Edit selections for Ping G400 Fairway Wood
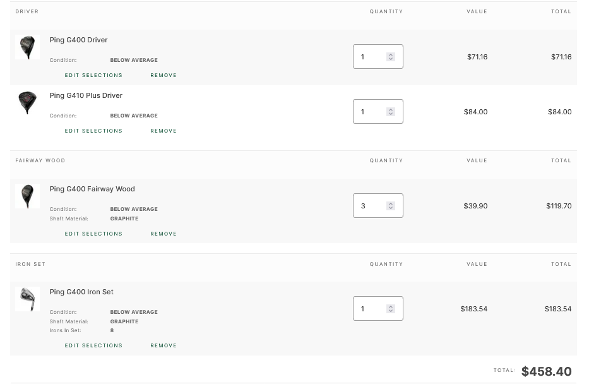The width and height of the screenshot is (601, 389). 93,234
